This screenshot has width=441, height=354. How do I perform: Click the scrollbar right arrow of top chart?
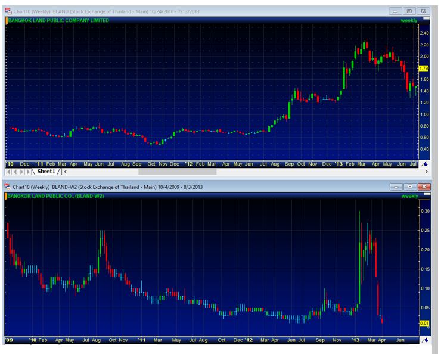(426, 172)
